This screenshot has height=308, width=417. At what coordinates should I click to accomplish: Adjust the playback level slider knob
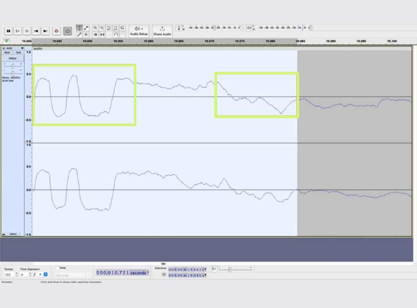coord(310,28)
